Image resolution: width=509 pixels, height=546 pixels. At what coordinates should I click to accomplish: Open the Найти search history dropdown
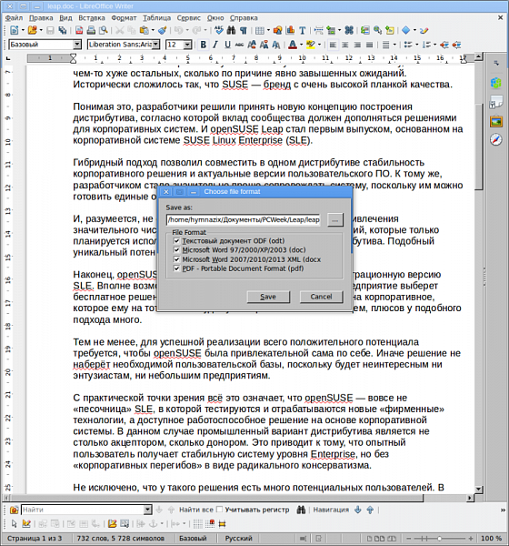tap(148, 510)
